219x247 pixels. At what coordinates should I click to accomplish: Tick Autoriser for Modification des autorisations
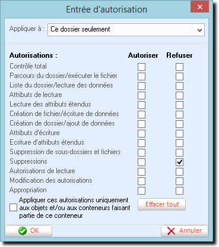coord(141,181)
